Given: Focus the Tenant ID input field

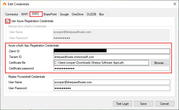Looking at the screenshot, I should [112, 57].
